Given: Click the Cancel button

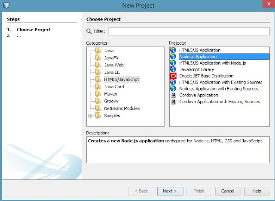Looking at the screenshot, I should point(228,191).
